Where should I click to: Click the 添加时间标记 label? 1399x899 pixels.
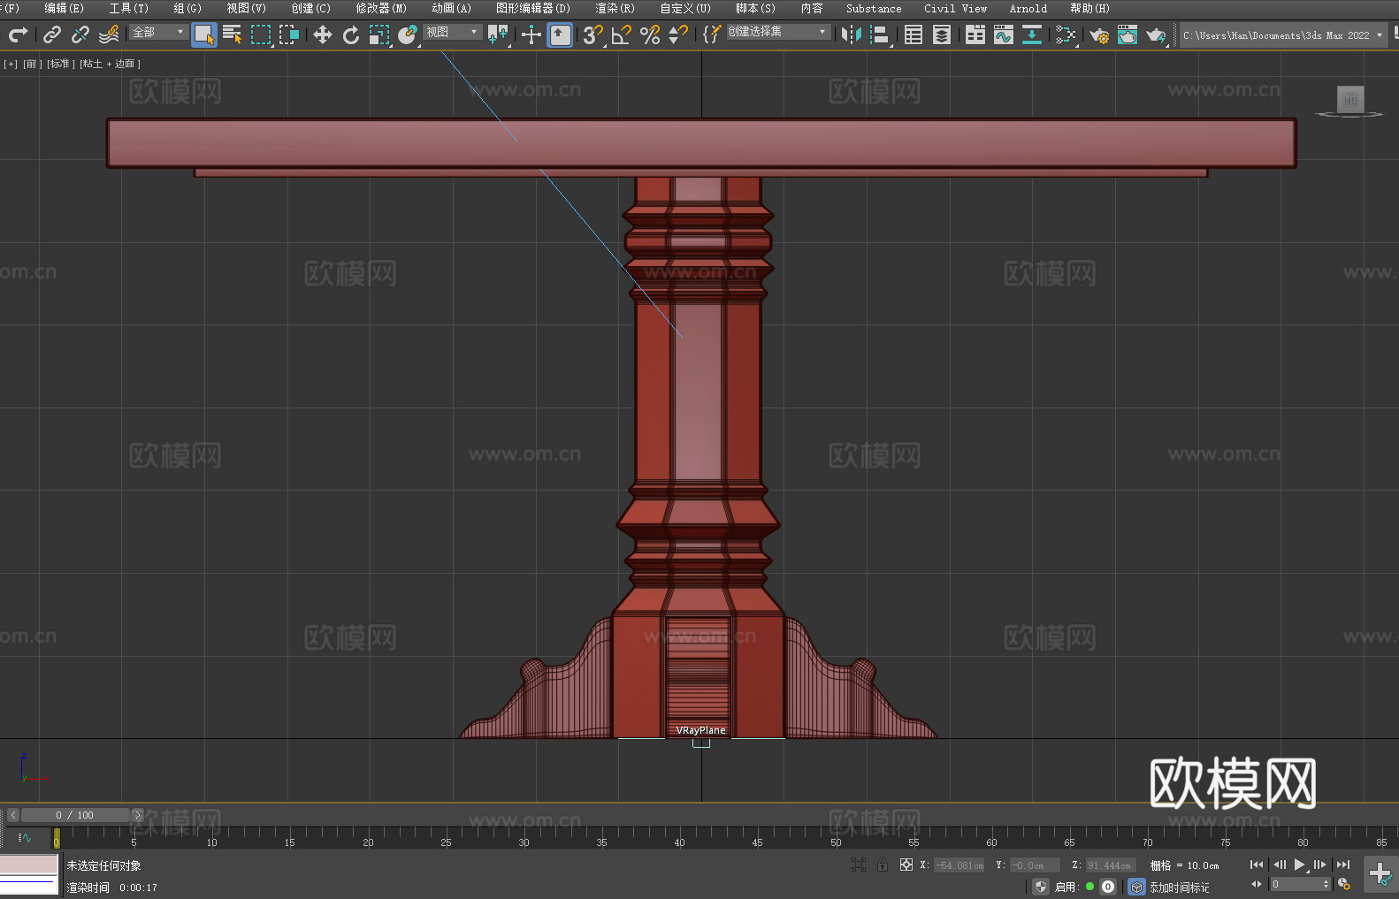[x=1179, y=887]
